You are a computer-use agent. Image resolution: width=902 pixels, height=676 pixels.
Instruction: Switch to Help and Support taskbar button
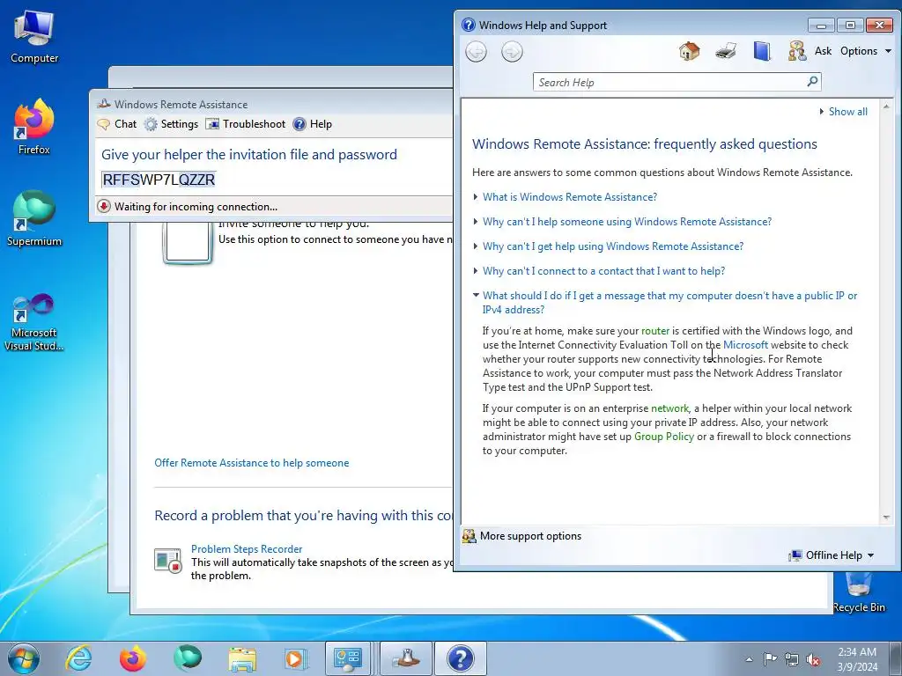[460, 658]
